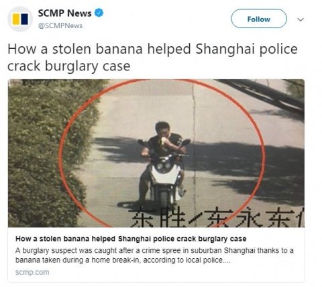Click the SCMP News profile avatar

click(x=20, y=19)
